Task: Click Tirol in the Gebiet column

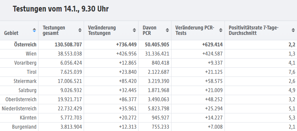Action: [32, 72]
